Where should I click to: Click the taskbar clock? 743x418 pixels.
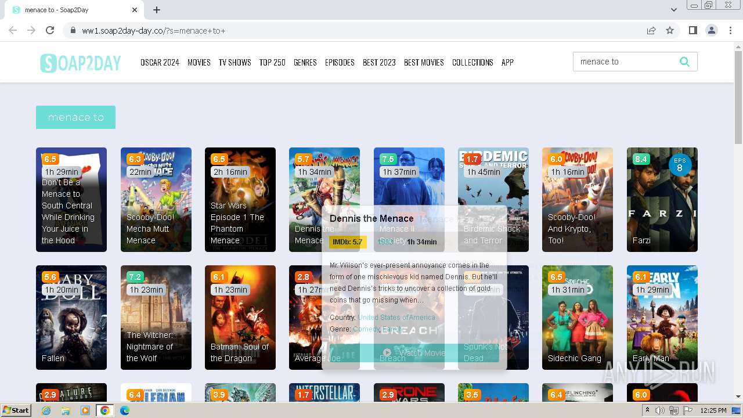[713, 410]
